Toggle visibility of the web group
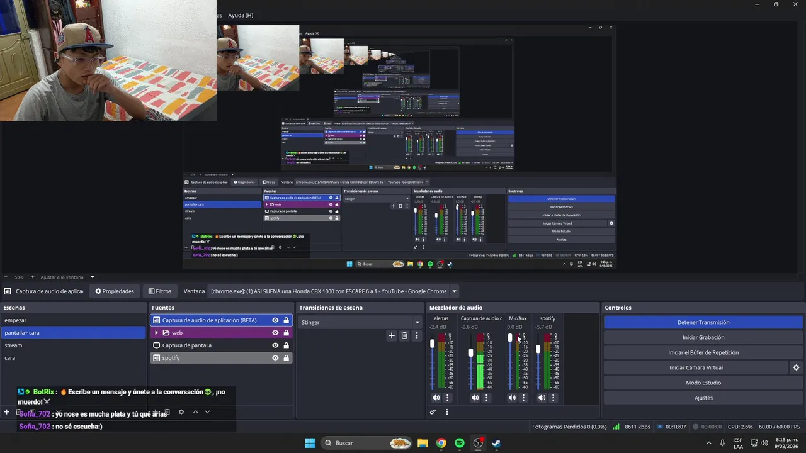806x453 pixels. 275,333
